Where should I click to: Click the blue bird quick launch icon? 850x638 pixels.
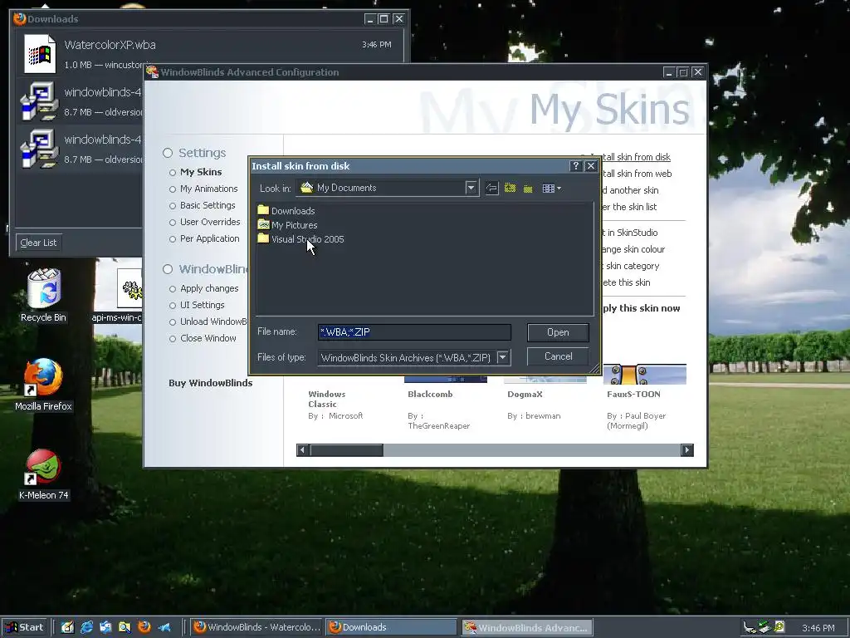coord(164,627)
